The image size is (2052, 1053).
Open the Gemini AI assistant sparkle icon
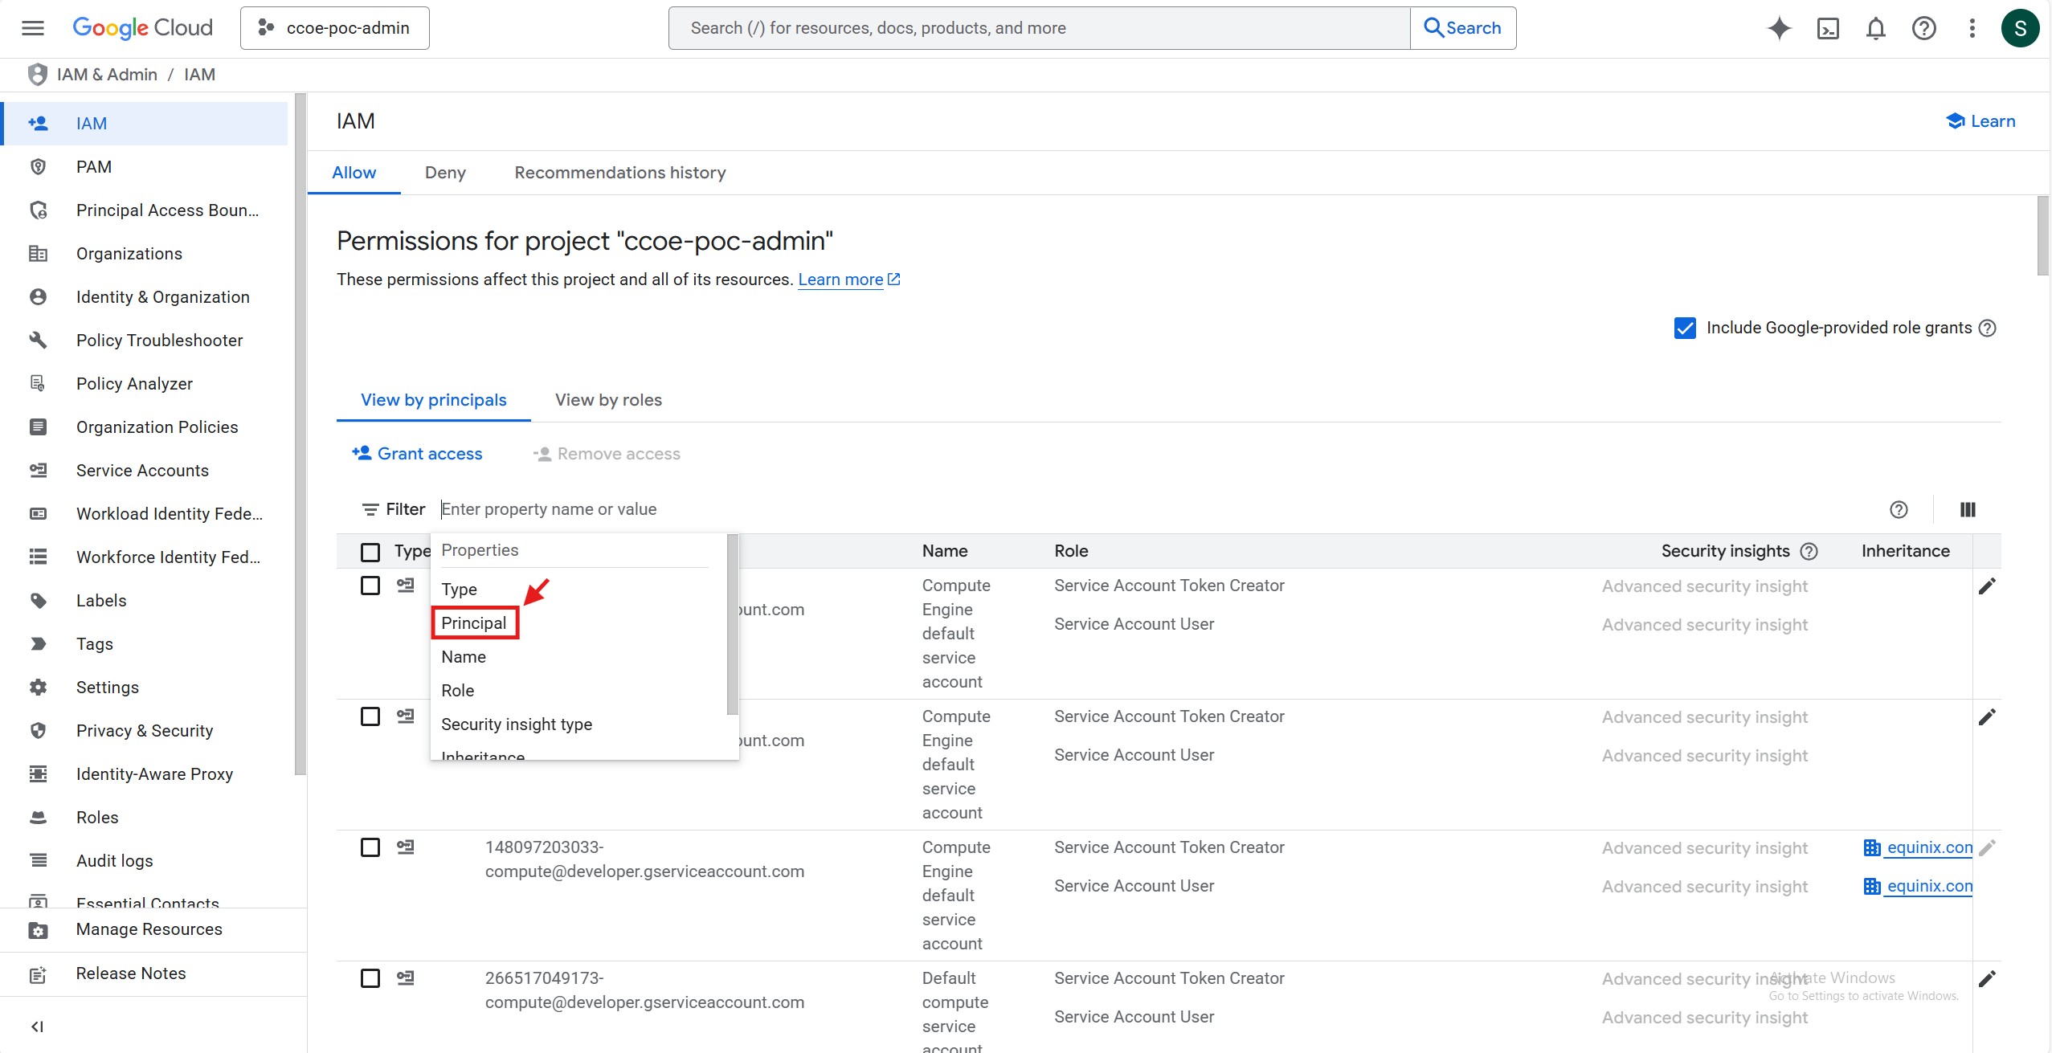point(1779,28)
